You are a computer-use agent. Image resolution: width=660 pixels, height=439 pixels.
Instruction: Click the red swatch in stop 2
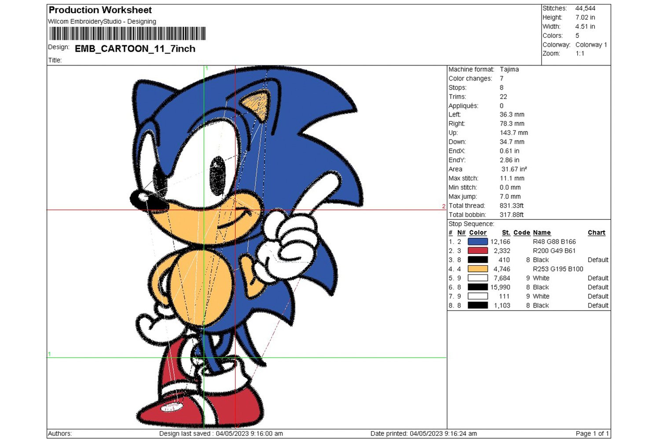pyautogui.click(x=478, y=251)
